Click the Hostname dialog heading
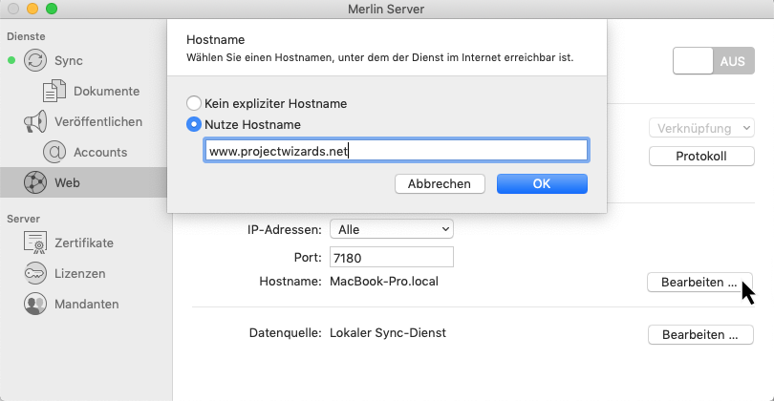Screen dimensions: 774x401 click(216, 39)
